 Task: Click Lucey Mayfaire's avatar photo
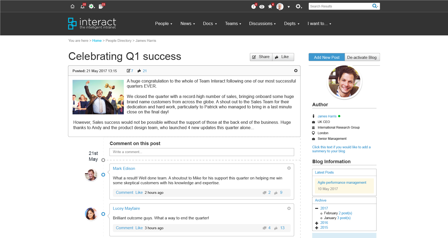pos(91,214)
